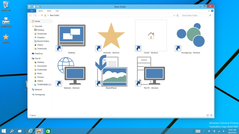Open the Windows Start button

[4, 131]
